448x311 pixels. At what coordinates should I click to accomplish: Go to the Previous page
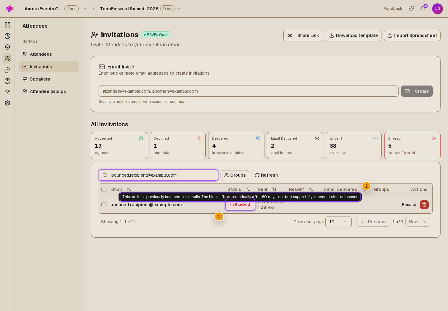click(373, 222)
